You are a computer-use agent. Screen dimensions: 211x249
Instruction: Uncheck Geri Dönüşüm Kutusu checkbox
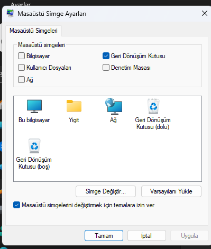tap(106, 56)
